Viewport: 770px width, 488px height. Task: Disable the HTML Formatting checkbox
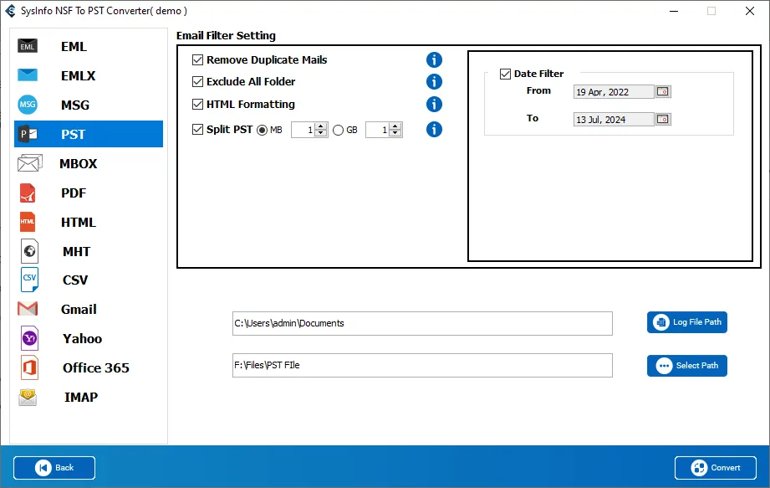click(198, 105)
